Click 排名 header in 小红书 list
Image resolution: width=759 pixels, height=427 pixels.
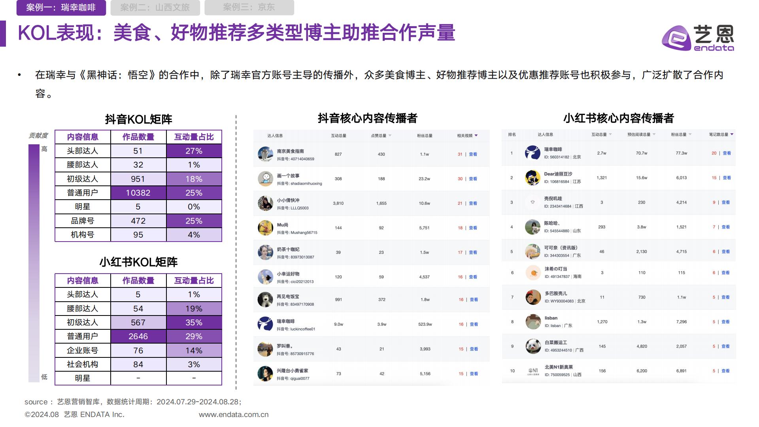pyautogui.click(x=512, y=134)
